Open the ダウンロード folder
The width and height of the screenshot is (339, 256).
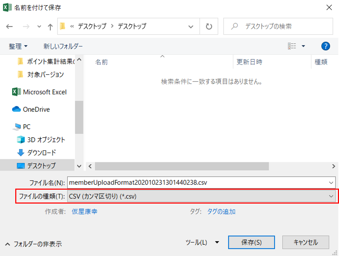pyautogui.click(x=41, y=152)
